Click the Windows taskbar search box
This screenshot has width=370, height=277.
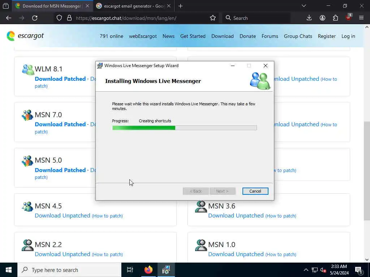point(69,270)
